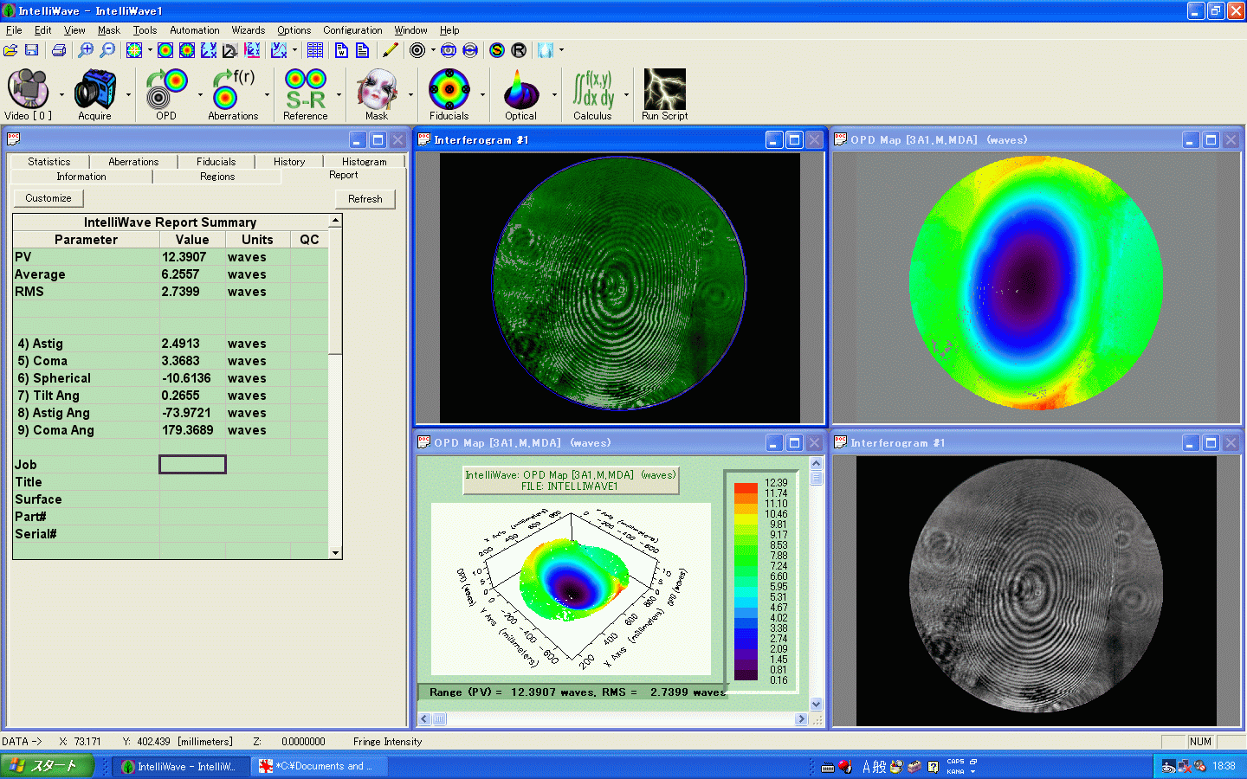
Task: Open the Reference dropdown arrow
Action: (x=339, y=94)
